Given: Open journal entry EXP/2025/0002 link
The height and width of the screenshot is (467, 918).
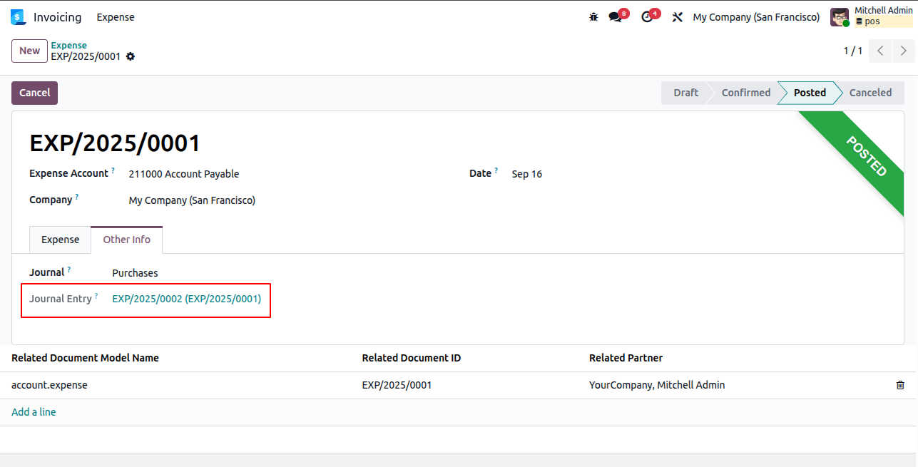Looking at the screenshot, I should (x=187, y=299).
